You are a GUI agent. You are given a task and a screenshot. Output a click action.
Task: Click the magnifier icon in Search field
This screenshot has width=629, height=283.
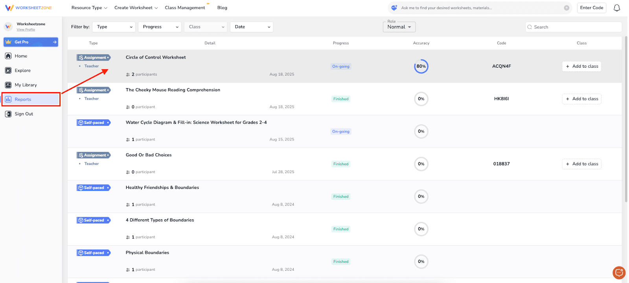tap(530, 27)
